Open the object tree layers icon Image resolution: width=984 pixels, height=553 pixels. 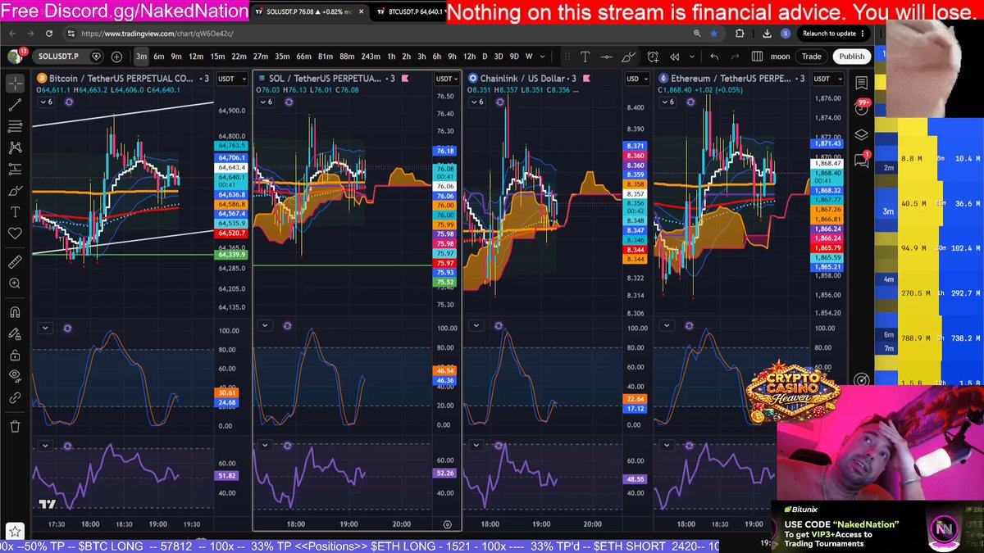pyautogui.click(x=862, y=135)
